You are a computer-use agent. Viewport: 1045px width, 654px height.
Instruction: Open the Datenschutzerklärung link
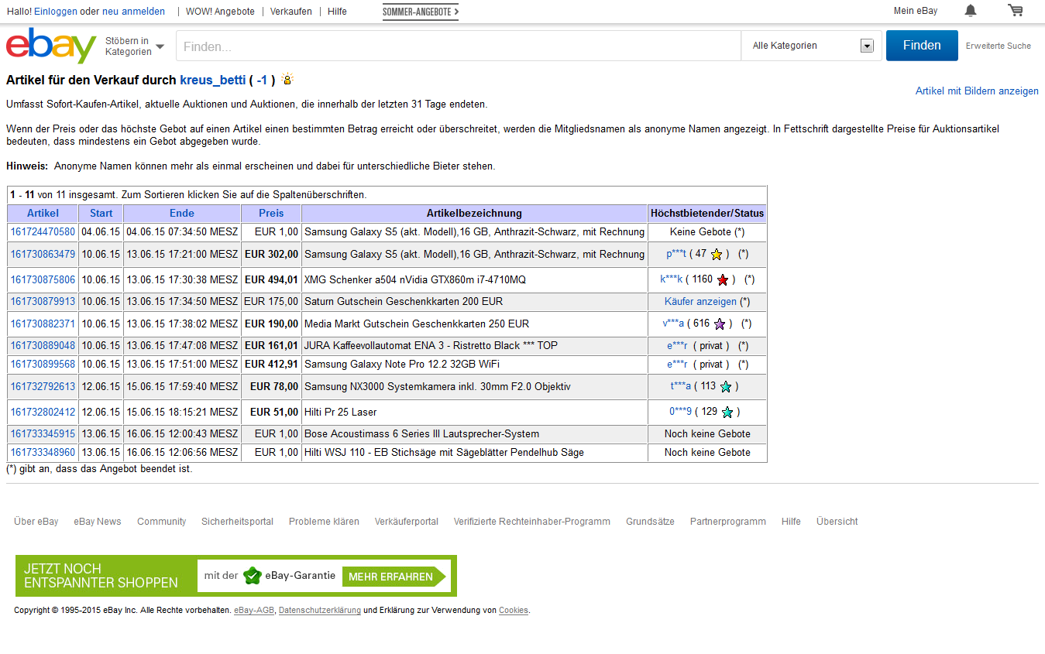[320, 610]
